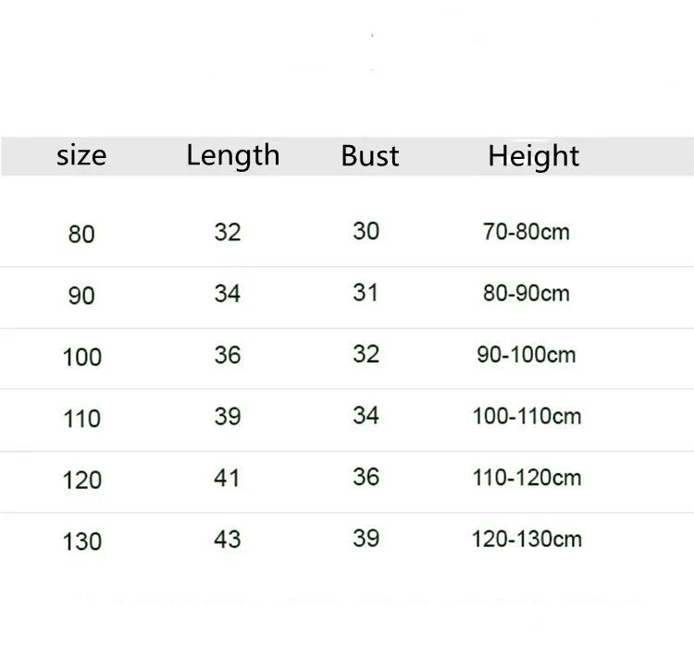Click the 'Length' column header
The height and width of the screenshot is (658, 694).
(x=232, y=155)
